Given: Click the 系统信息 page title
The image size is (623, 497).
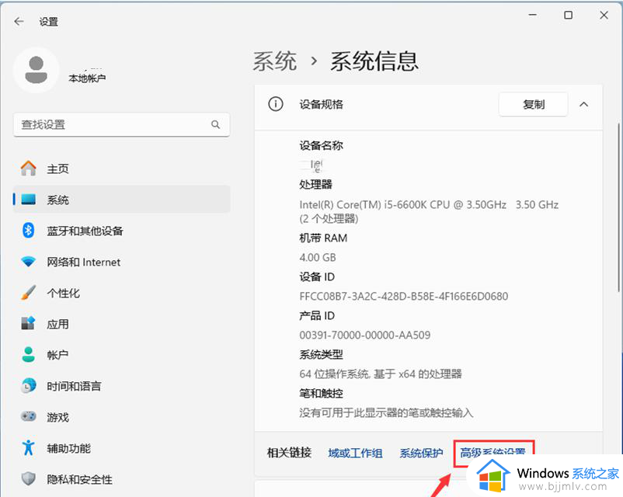Looking at the screenshot, I should click(374, 61).
